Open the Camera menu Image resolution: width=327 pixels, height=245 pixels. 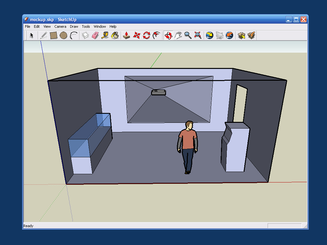(x=60, y=26)
